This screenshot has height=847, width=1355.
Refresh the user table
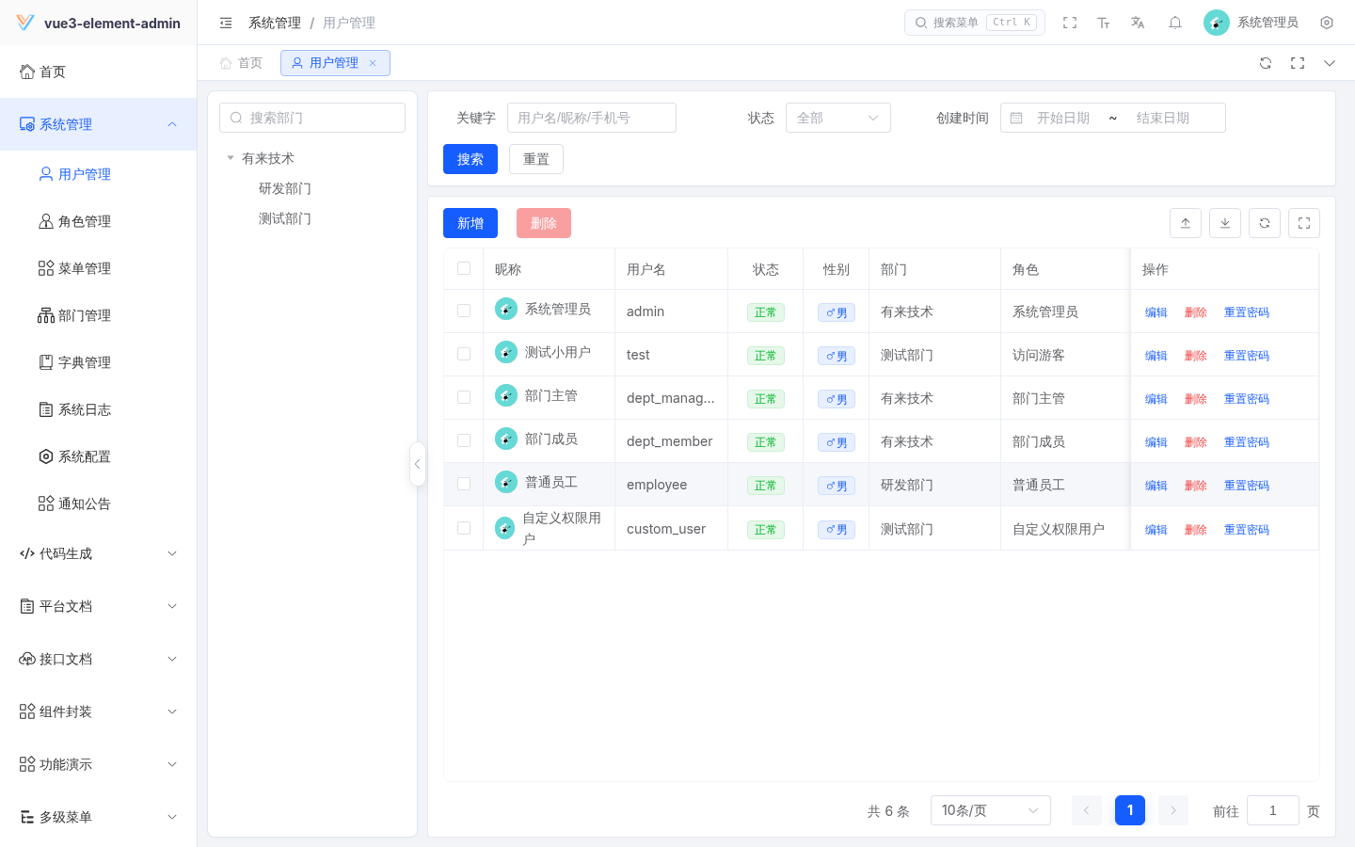(1265, 223)
